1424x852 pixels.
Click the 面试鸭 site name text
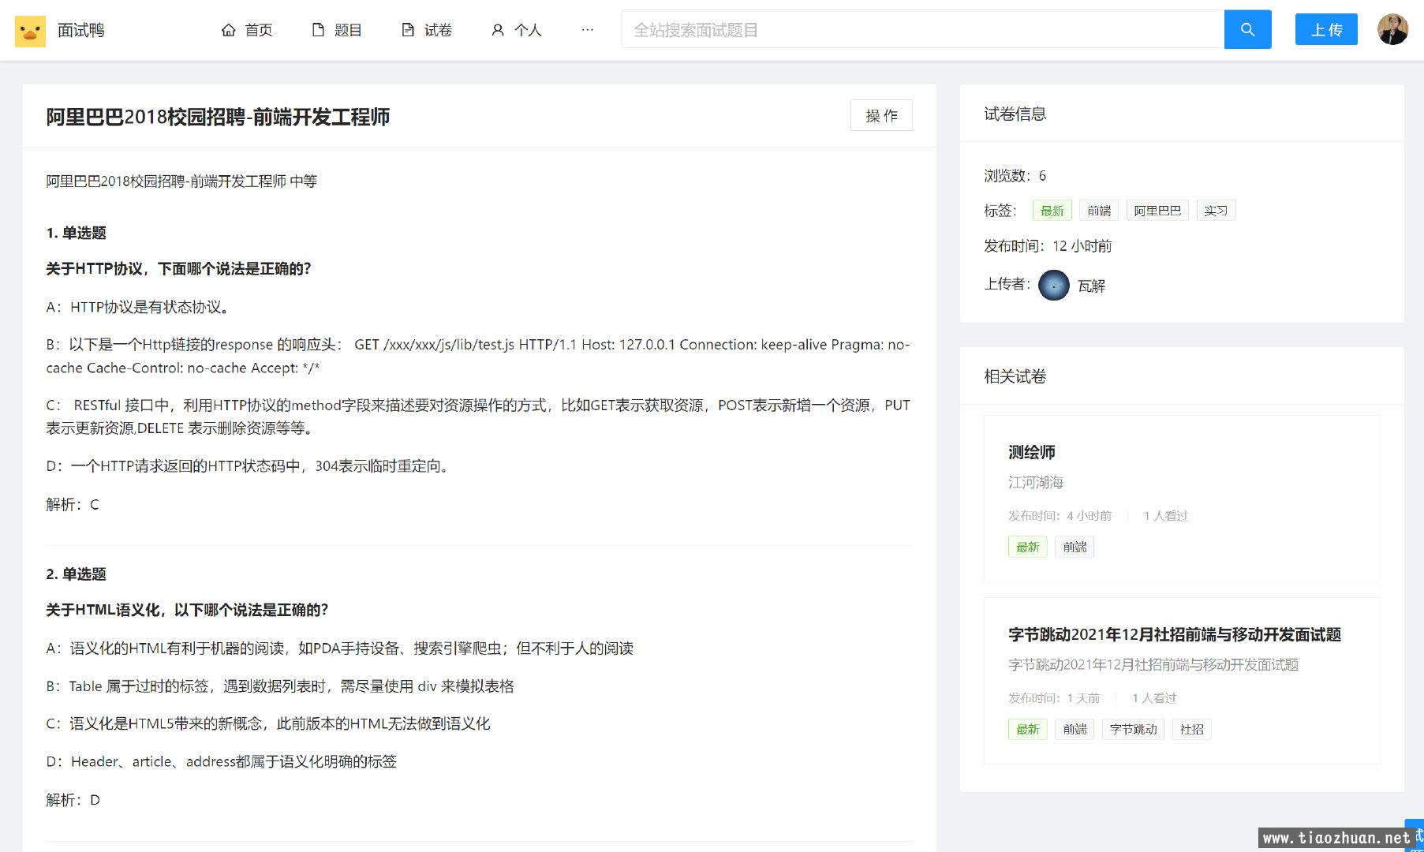pyautogui.click(x=81, y=30)
